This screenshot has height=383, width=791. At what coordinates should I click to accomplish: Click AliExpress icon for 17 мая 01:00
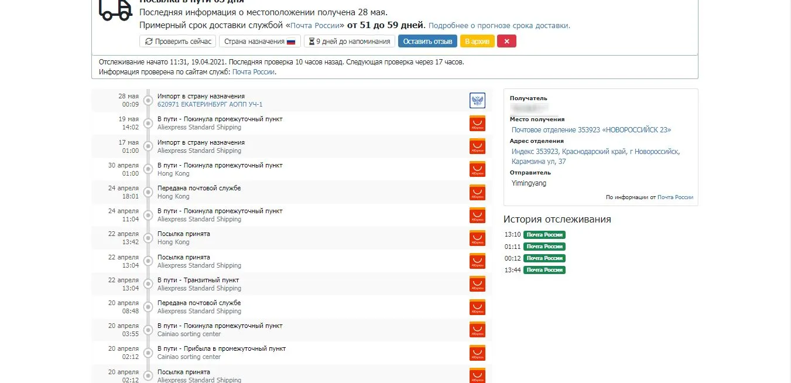point(477,146)
